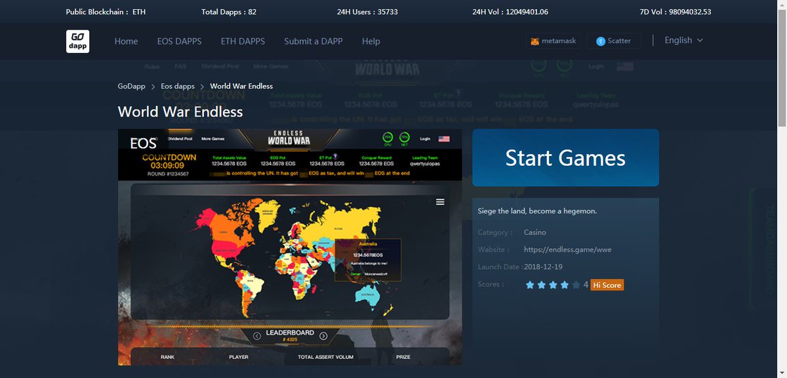Click the metamask wallet button
Screen dimensions: 787x378
(x=554, y=41)
